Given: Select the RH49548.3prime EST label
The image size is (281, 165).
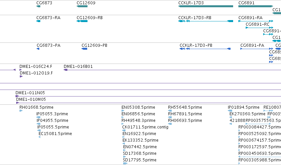Looking at the screenshot, I should point(138,121).
